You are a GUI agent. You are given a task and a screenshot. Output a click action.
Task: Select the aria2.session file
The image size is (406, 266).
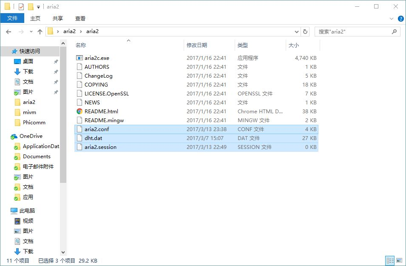[x=196, y=147]
